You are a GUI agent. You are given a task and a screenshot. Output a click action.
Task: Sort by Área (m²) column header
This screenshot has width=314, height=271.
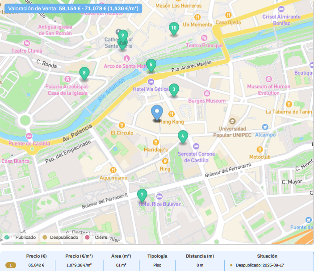121,256
